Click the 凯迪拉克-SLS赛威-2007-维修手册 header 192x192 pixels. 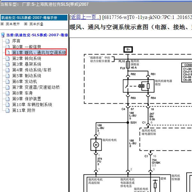click(34, 18)
